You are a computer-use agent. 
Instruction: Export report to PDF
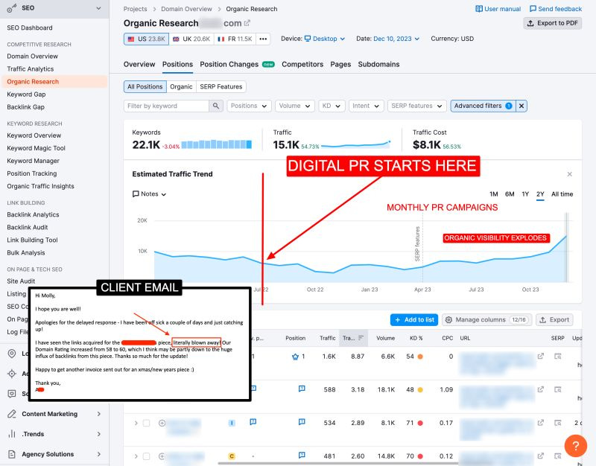[553, 23]
